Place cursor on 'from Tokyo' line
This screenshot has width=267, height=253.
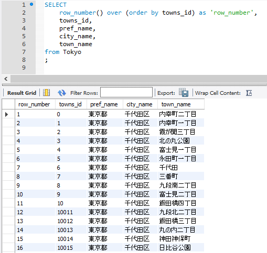(x=63, y=52)
